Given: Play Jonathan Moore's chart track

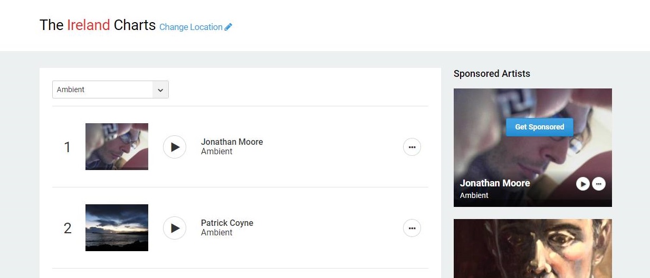Looking at the screenshot, I should click(175, 147).
